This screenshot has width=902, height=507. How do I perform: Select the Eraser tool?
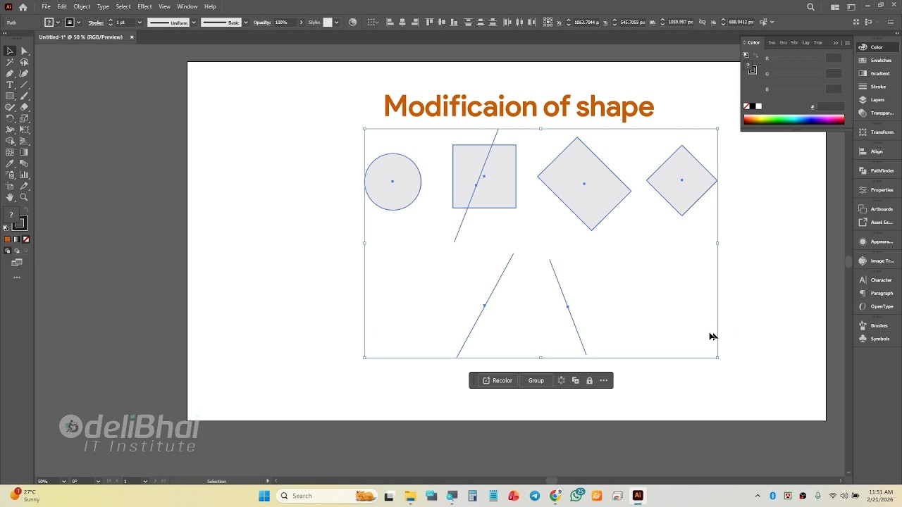[24, 107]
